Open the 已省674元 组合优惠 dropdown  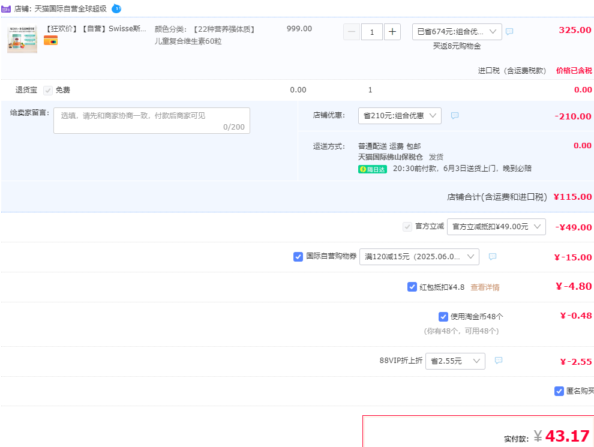point(457,32)
